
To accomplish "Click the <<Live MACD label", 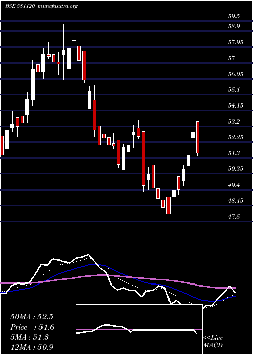I will pos(213,342).
